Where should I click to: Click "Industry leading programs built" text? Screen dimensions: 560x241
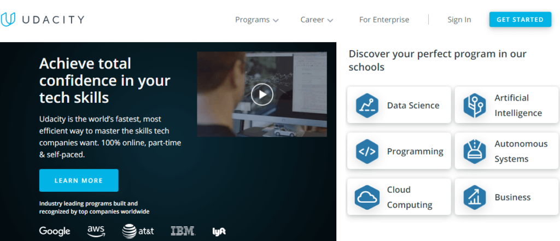coord(94,208)
